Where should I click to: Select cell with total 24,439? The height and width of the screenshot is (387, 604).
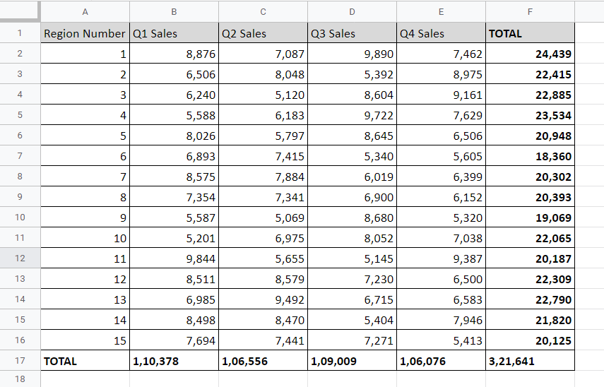pos(530,54)
